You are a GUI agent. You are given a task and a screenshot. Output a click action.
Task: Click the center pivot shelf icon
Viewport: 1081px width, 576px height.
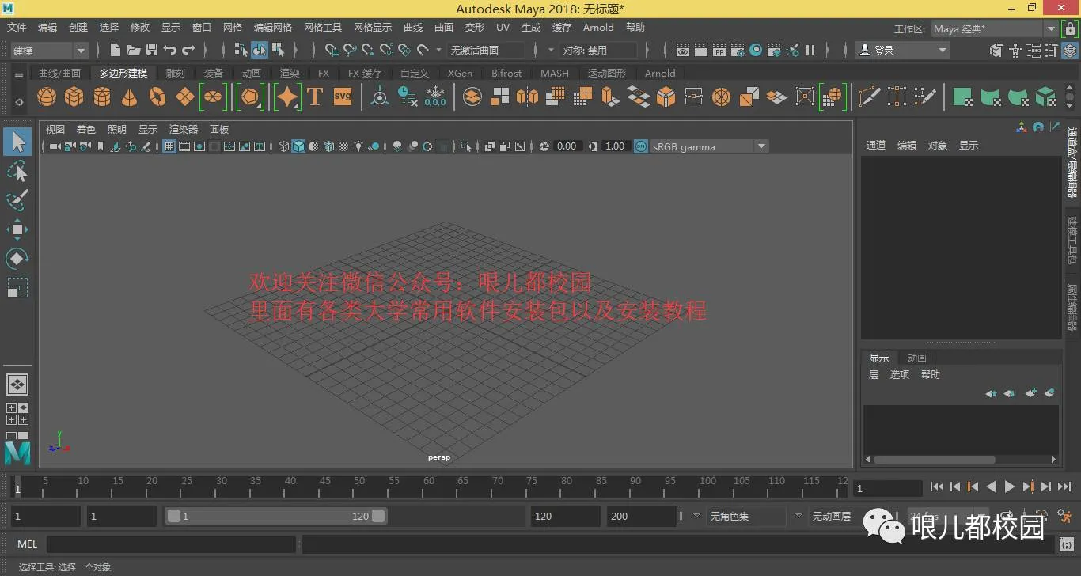point(380,97)
